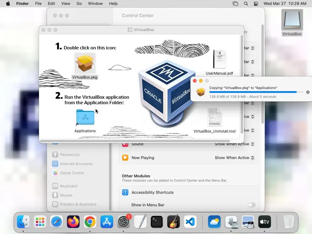Open the Trash in the Dock

pyautogui.click(x=288, y=222)
